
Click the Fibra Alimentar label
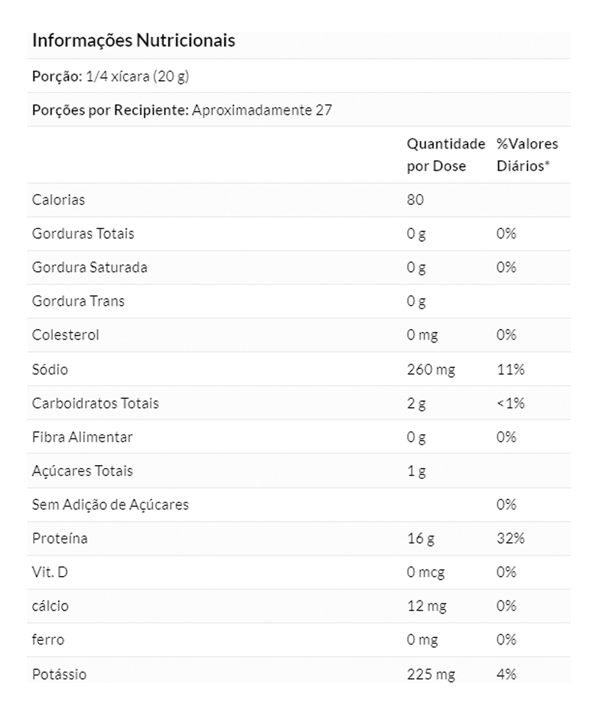(x=82, y=437)
